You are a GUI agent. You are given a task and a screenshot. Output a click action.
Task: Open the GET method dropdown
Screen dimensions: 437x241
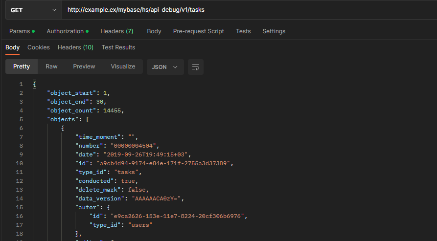[33, 10]
